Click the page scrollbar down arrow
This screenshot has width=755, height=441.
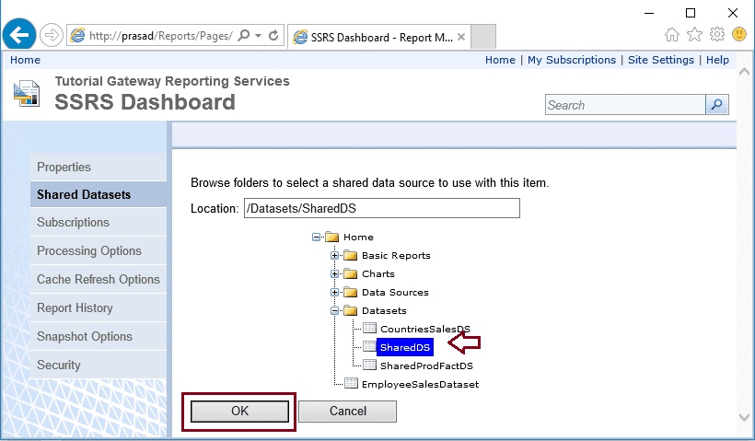[744, 417]
